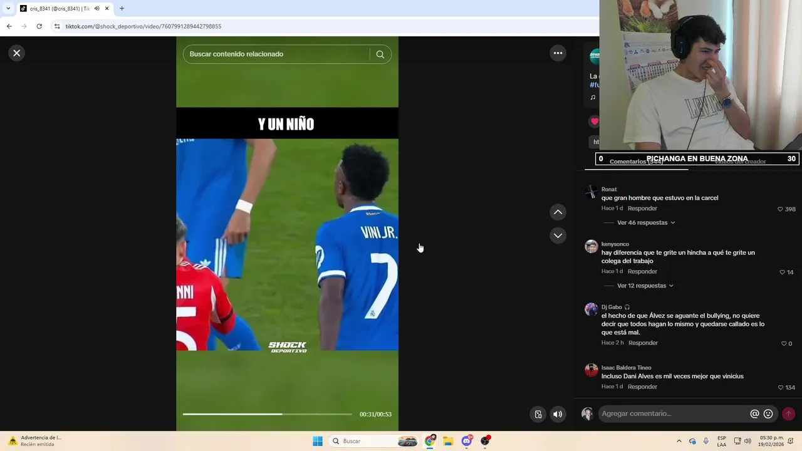Screen dimensions: 802x451
Task: View site information icon in address bar
Action: pos(57,26)
